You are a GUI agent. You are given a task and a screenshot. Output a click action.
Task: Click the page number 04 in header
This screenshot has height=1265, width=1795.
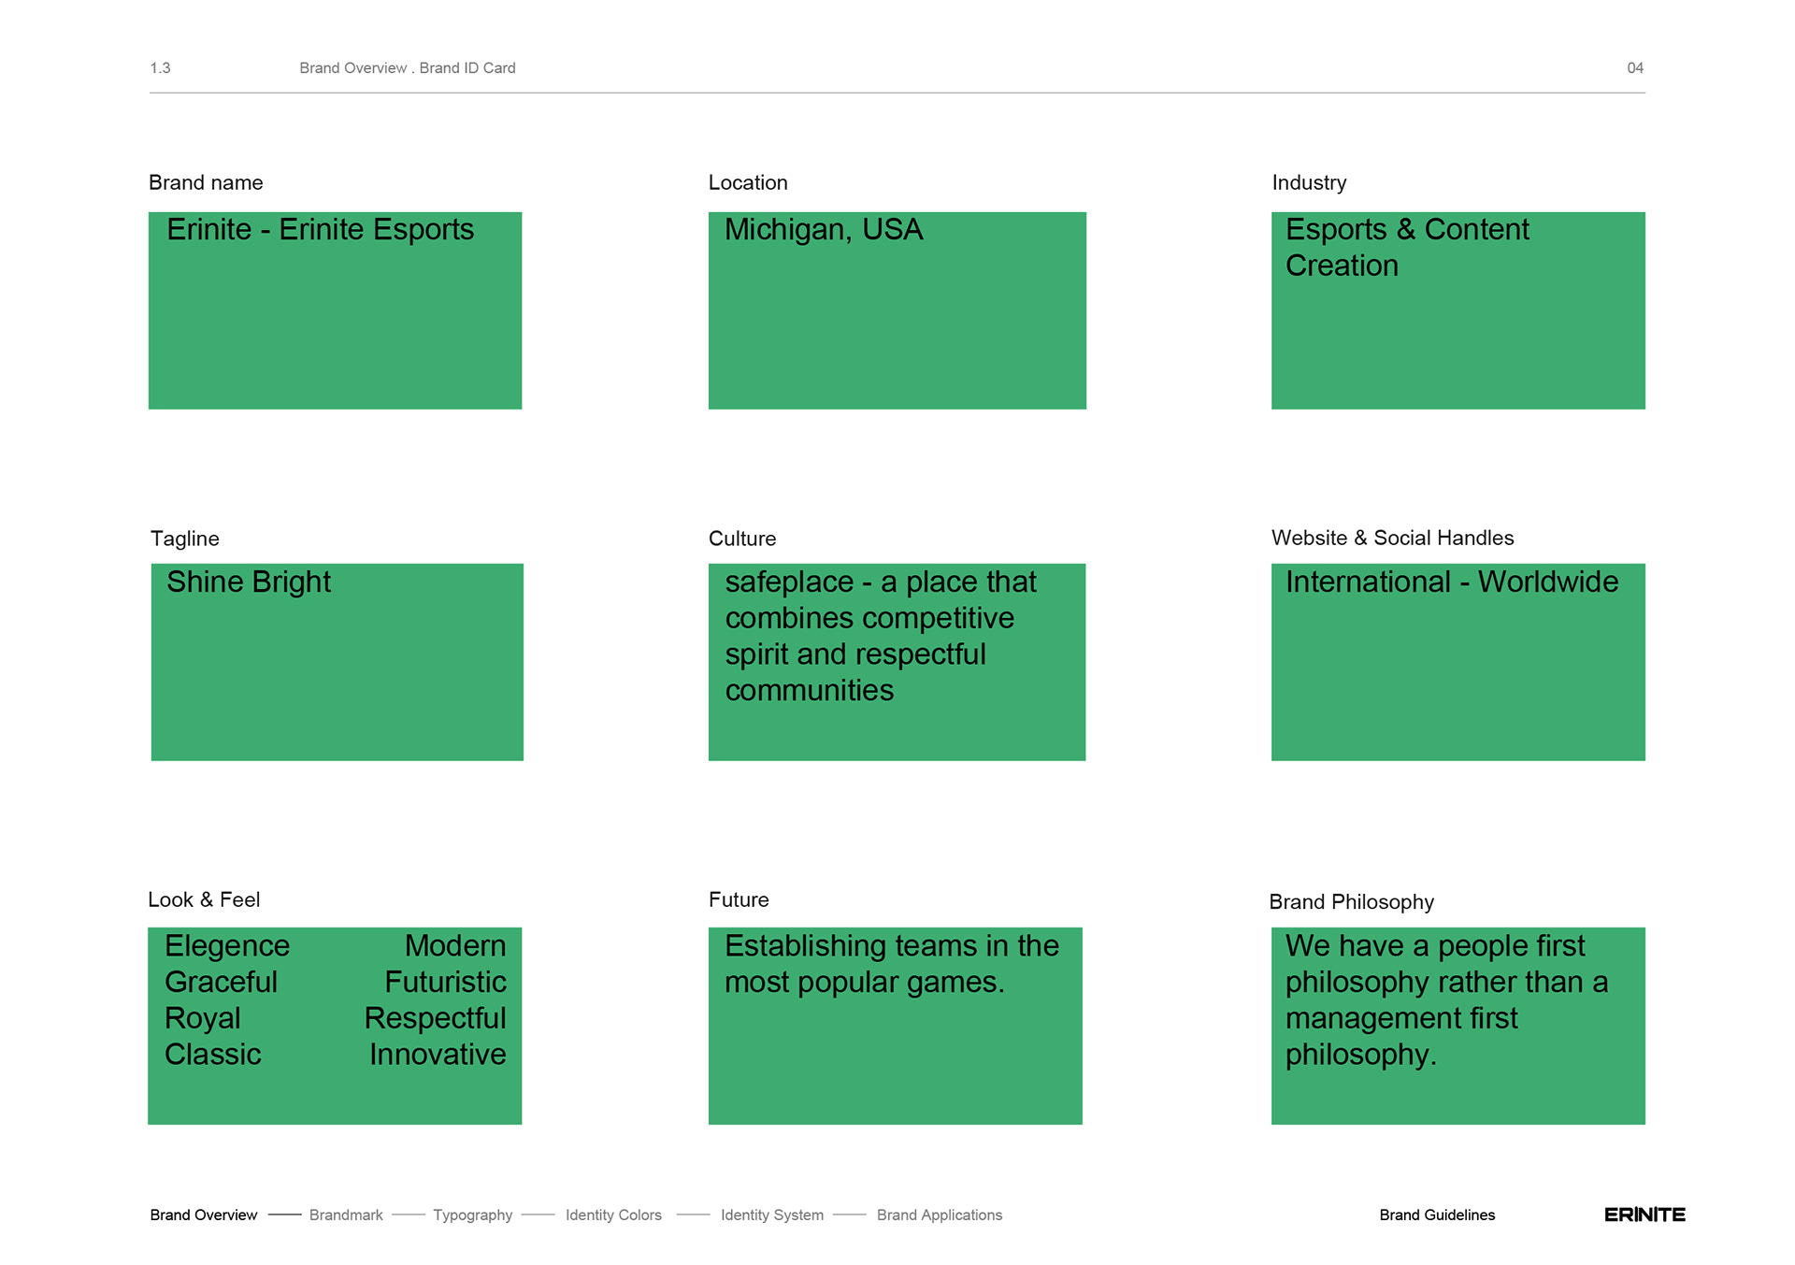(1635, 67)
